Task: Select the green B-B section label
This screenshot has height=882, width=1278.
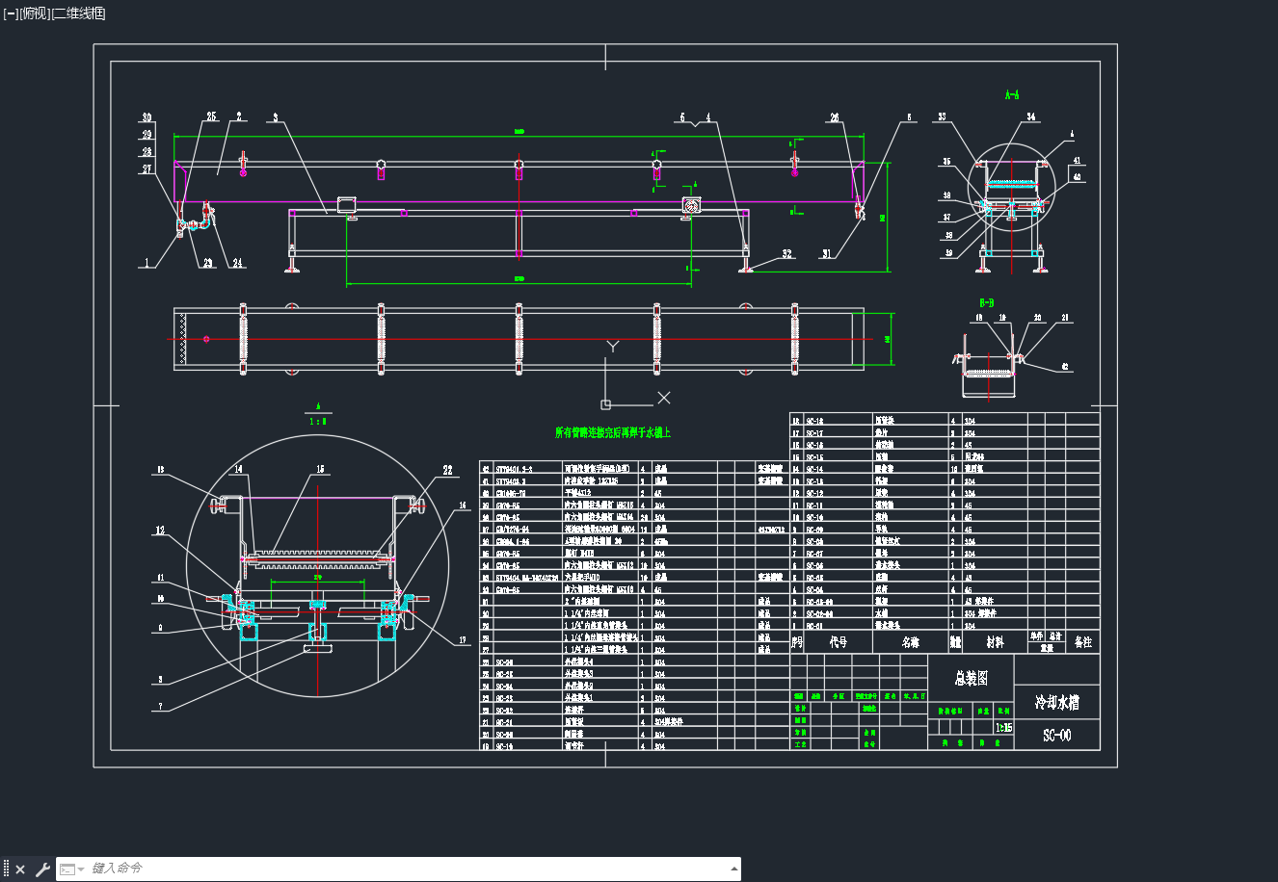Action: [x=986, y=302]
